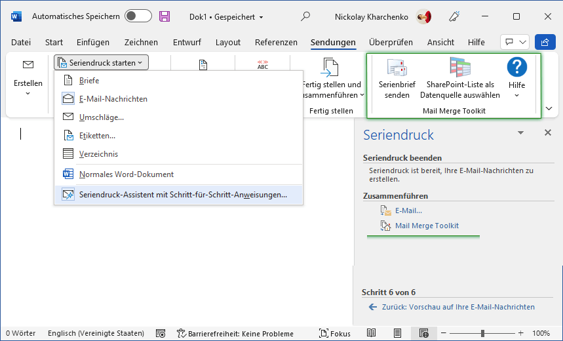Select the web layout view icon
The height and width of the screenshot is (341, 563).
point(423,333)
